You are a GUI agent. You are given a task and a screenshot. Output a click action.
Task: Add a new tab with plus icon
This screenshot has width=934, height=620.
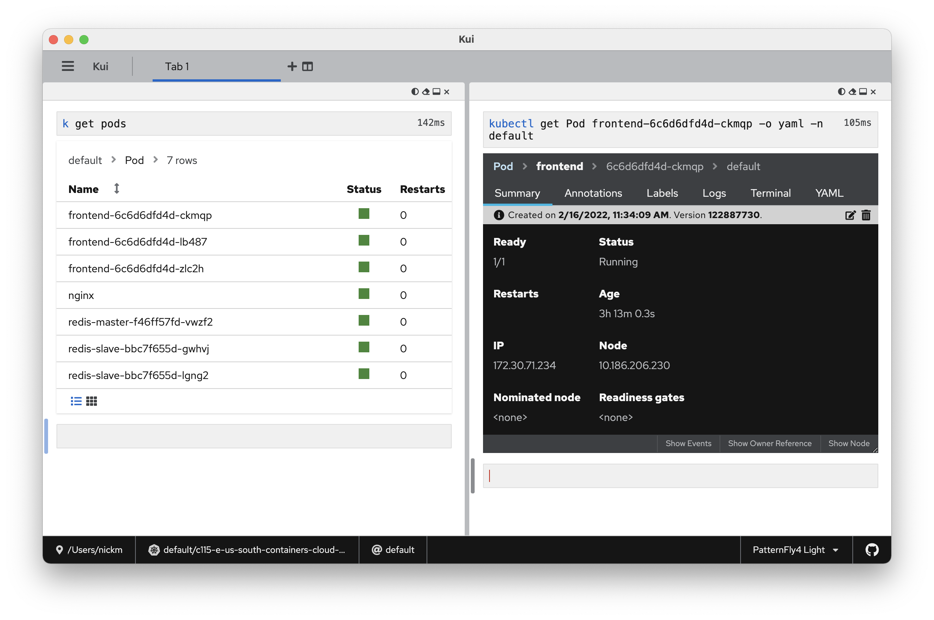coord(292,66)
